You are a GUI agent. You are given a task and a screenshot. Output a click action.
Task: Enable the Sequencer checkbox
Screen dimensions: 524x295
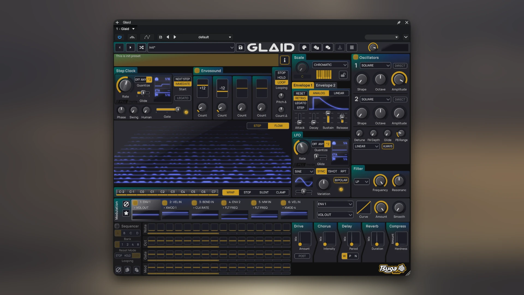117,226
